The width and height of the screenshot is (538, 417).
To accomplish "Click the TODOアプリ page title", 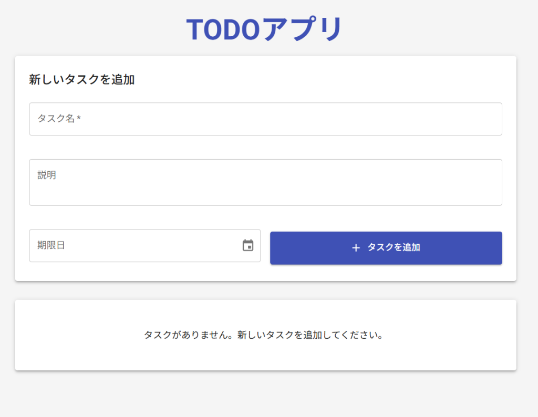I will 265,29.
